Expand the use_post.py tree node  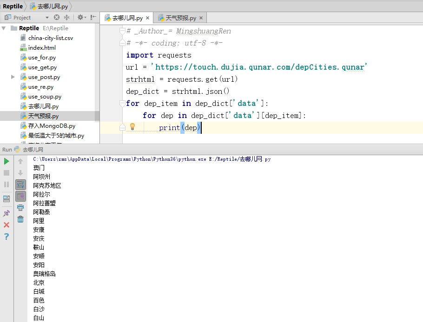click(13, 77)
